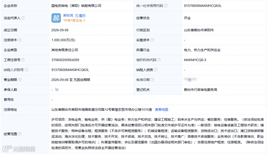The image size is (268, 154).
Task: Select the registered address text
Action: [102, 110]
